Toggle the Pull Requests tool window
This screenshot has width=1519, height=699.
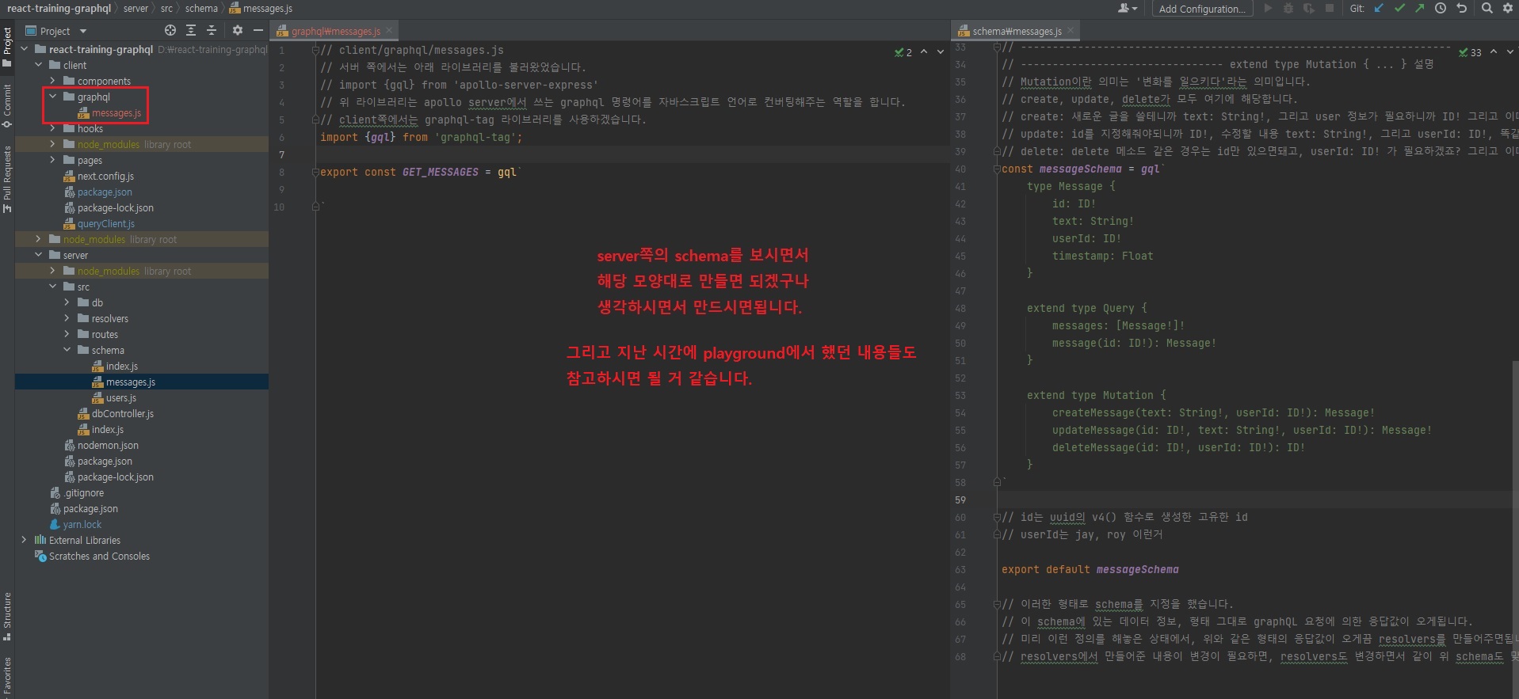pyautogui.click(x=7, y=179)
